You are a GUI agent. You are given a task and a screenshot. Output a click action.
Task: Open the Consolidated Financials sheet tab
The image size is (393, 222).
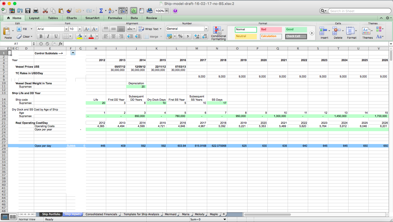tap(101, 214)
